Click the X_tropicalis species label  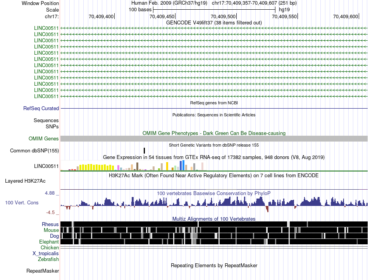click(46, 254)
